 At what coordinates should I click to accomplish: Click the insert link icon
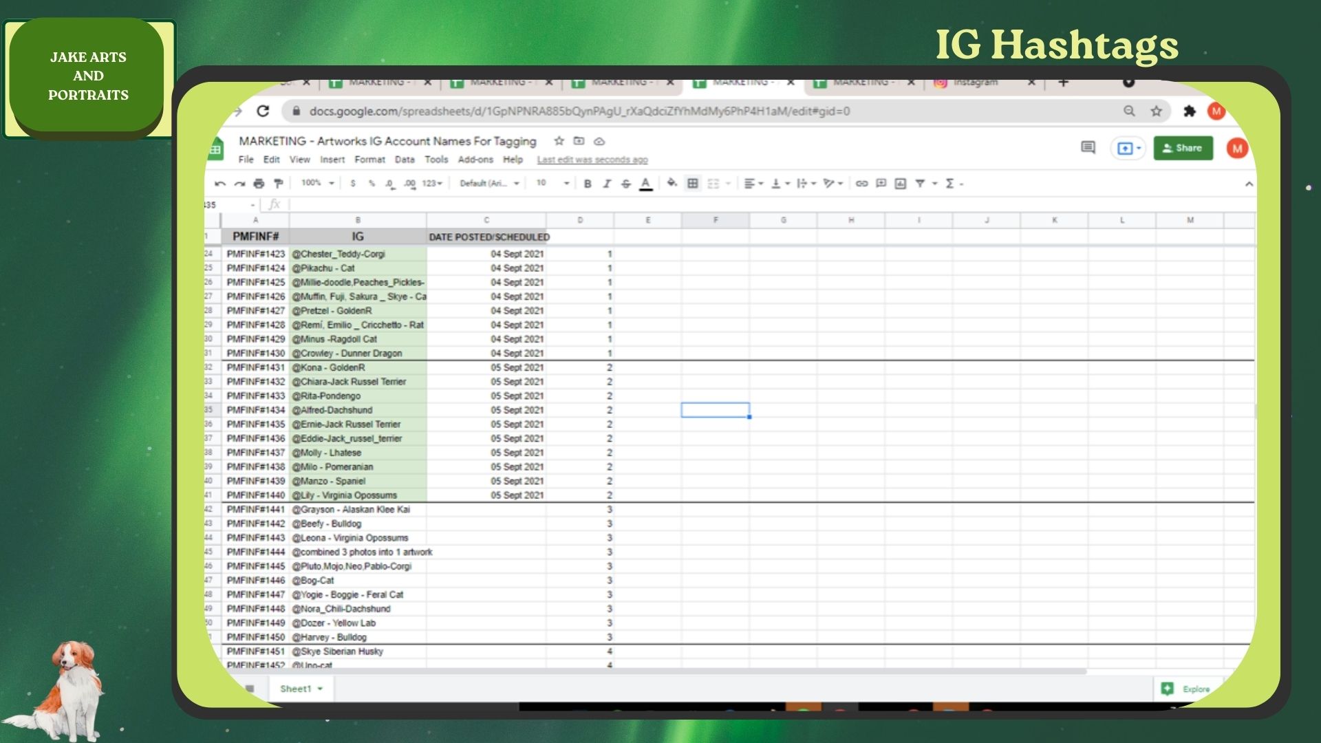tap(861, 184)
